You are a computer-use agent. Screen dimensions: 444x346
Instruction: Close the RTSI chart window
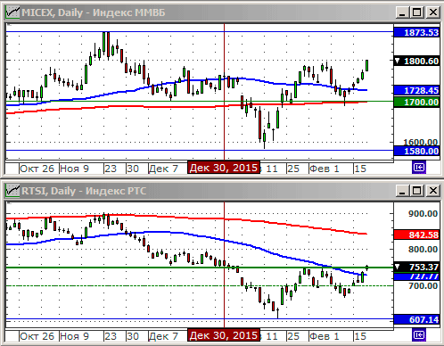(433, 191)
